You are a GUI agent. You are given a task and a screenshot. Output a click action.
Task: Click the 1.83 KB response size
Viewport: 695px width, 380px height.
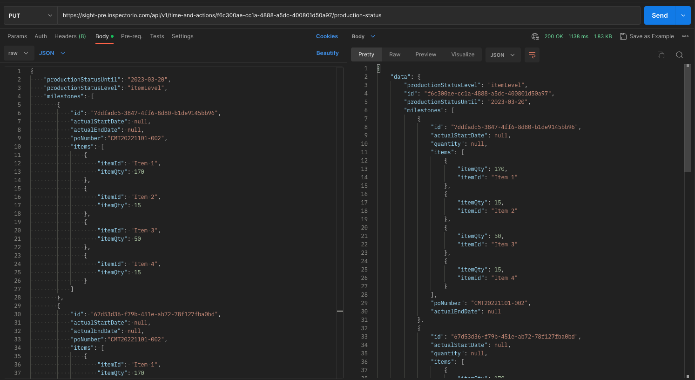click(603, 36)
